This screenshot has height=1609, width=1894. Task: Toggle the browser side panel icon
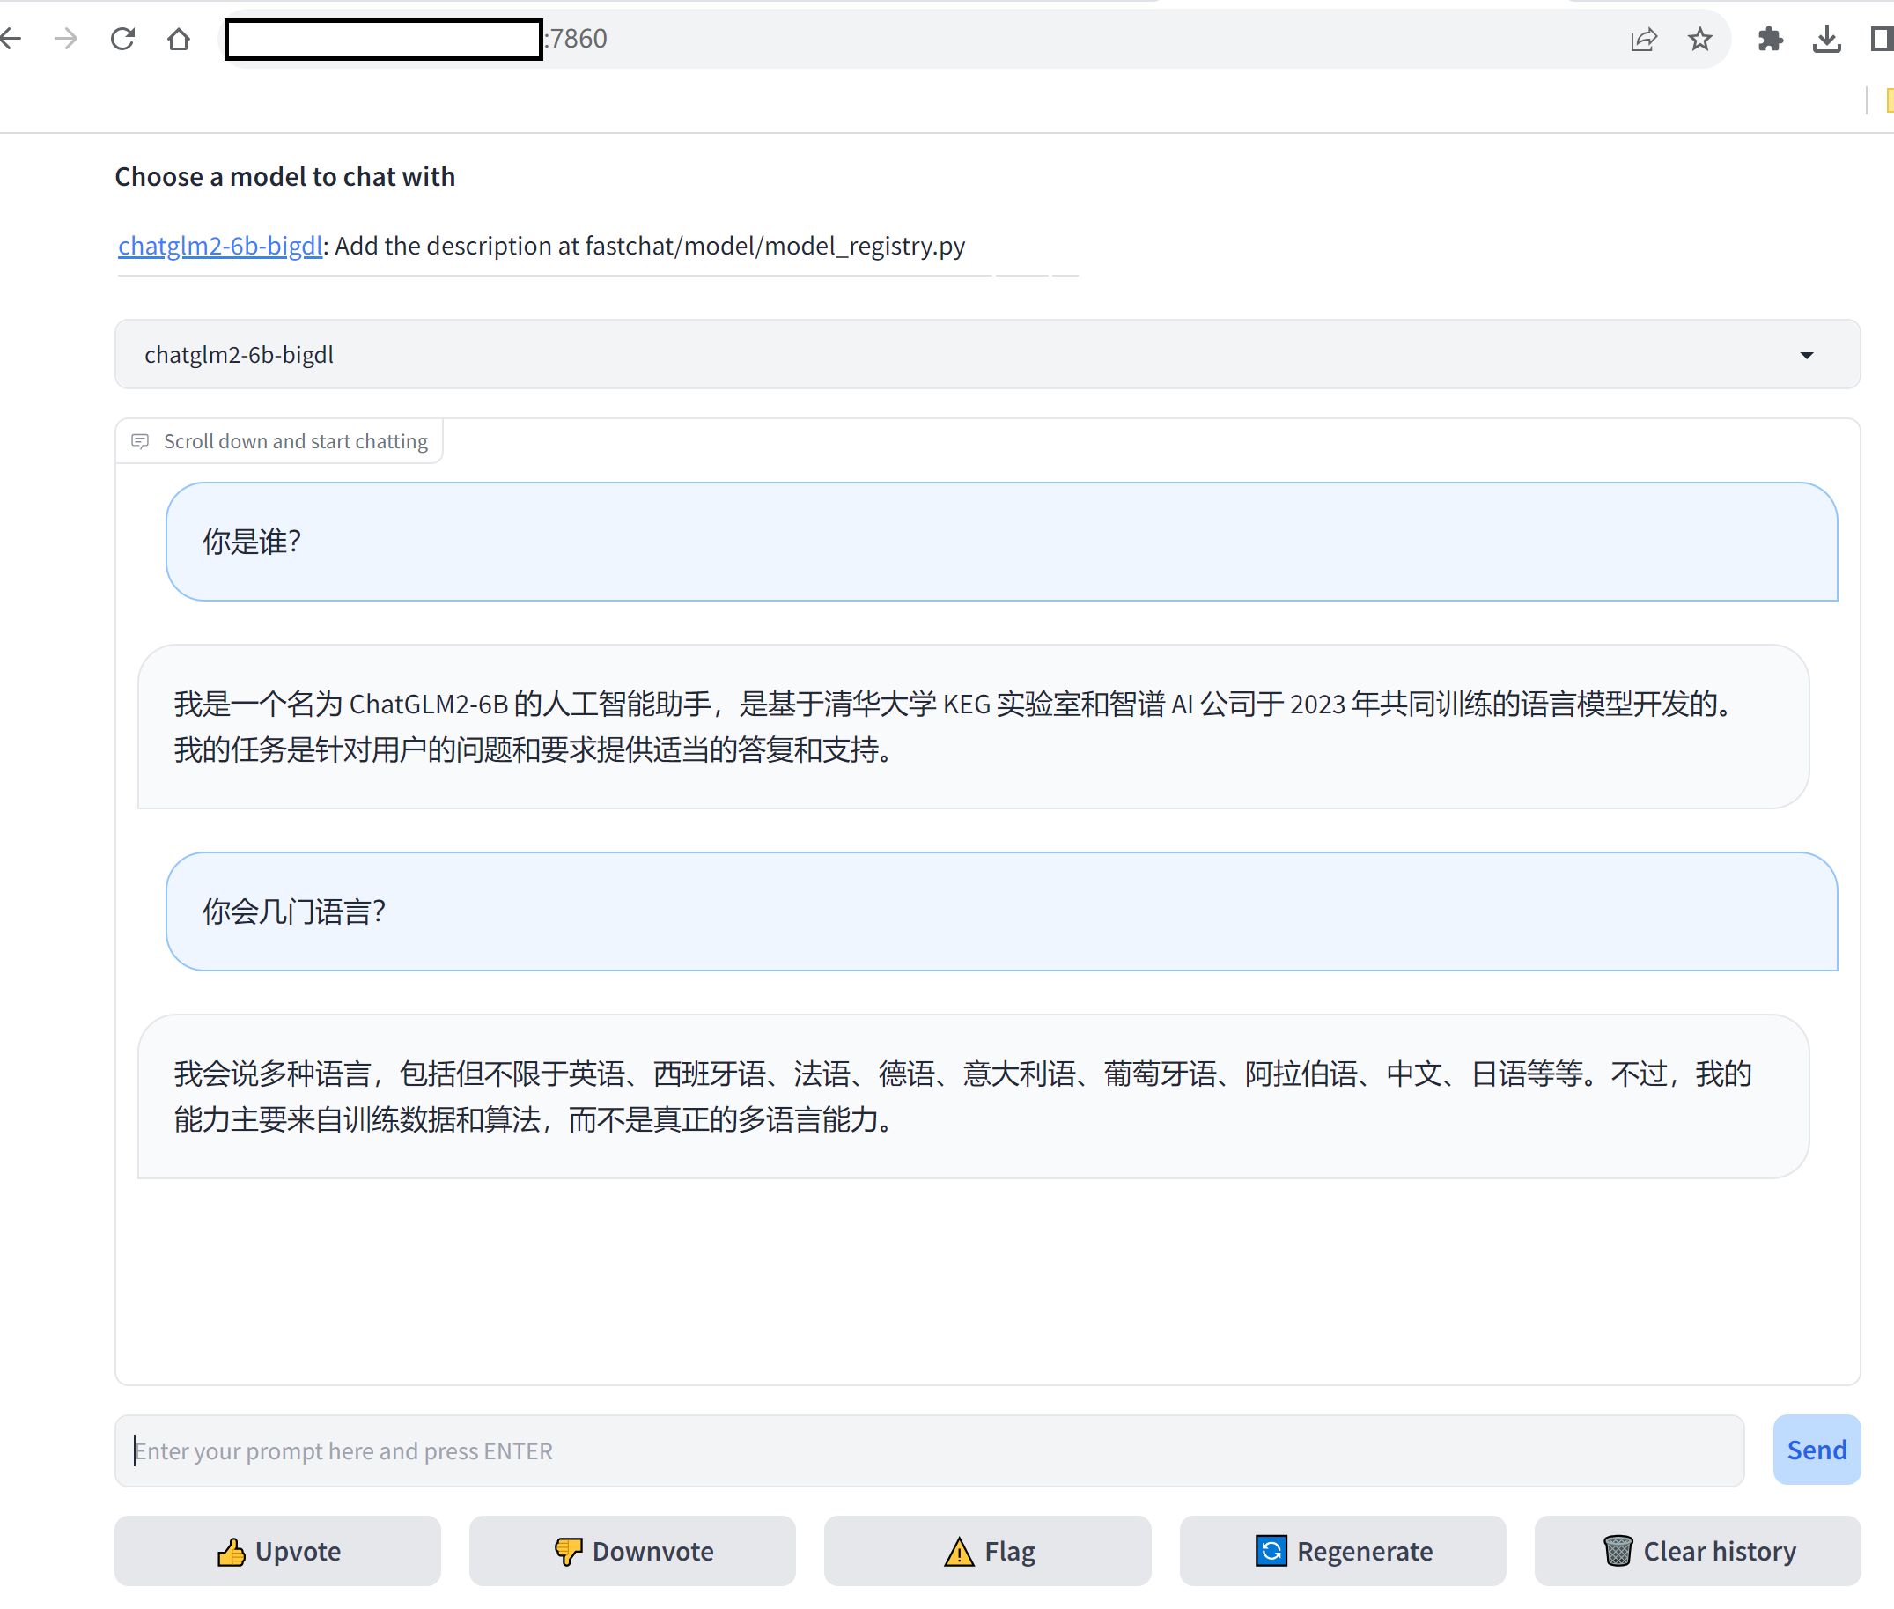pyautogui.click(x=1880, y=40)
